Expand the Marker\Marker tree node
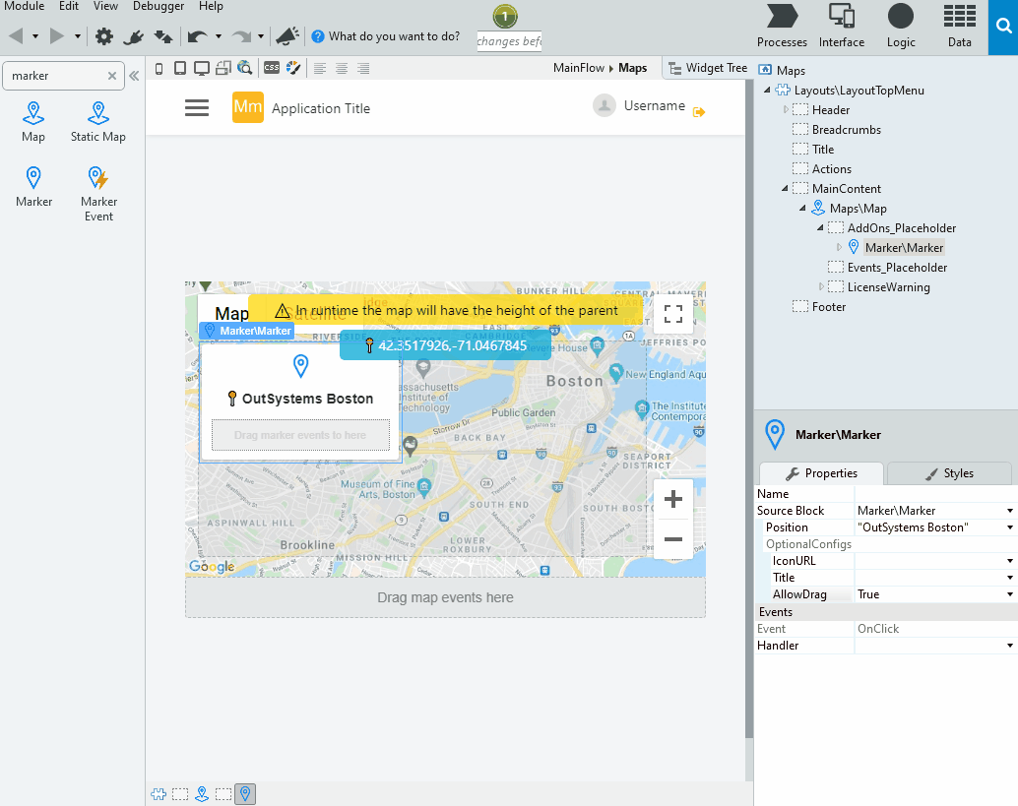The height and width of the screenshot is (806, 1018). click(x=838, y=247)
